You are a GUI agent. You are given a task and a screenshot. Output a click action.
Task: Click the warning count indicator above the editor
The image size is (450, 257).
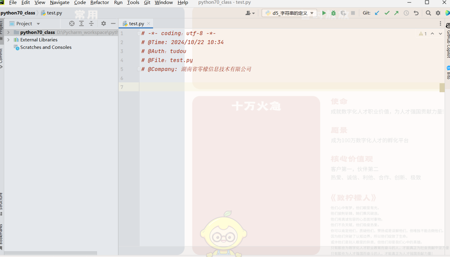[422, 33]
